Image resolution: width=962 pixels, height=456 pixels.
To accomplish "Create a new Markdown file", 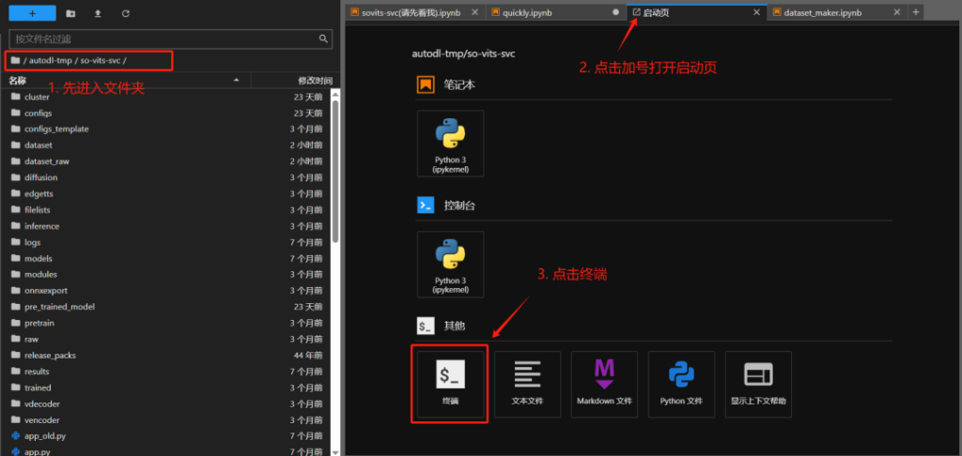I will click(604, 383).
